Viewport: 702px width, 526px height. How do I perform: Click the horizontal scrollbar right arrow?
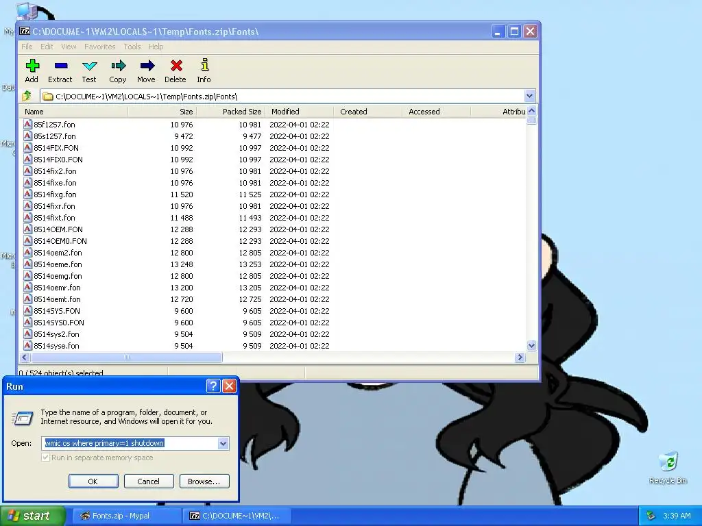coord(520,357)
